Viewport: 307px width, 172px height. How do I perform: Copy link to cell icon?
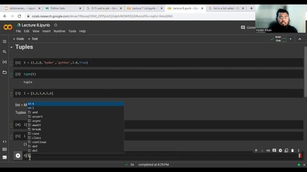pyautogui.click(x=268, y=150)
